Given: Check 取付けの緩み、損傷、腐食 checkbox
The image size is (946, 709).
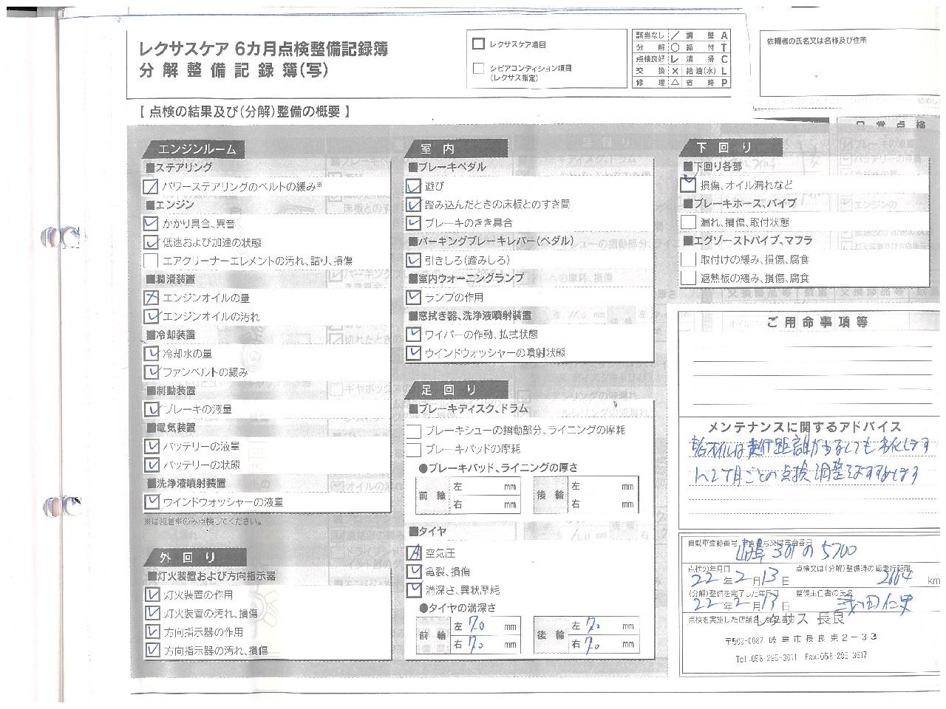Looking at the screenshot, I should coord(688,259).
